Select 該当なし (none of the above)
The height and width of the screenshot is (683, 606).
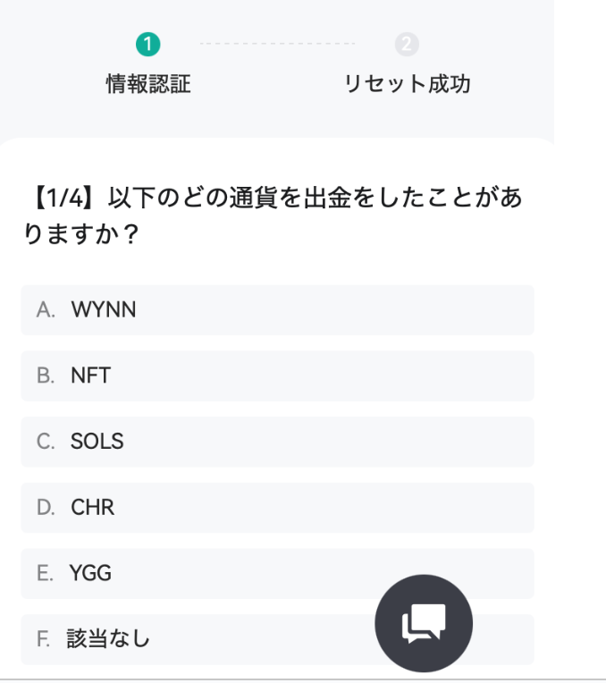277,639
